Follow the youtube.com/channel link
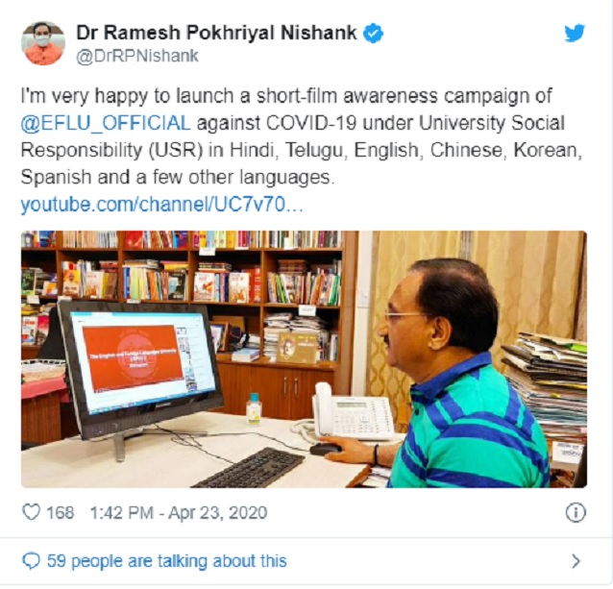 tap(161, 205)
